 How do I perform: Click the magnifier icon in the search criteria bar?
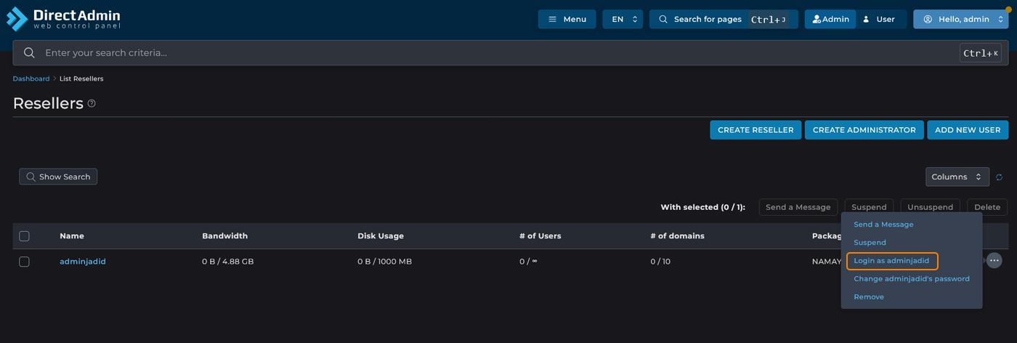tap(29, 53)
